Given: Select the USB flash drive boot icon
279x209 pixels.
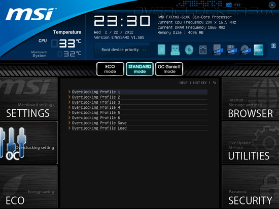Looking at the screenshot, I should tap(175, 50).
